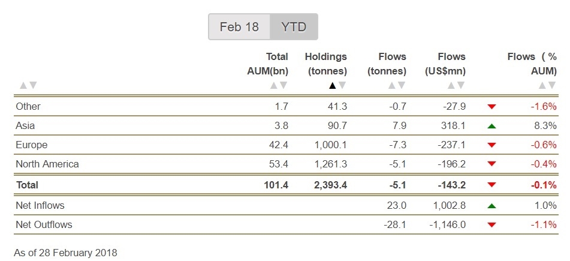Click the Holdings (tonnes) column header
The height and width of the screenshot is (261, 570).
point(325,64)
